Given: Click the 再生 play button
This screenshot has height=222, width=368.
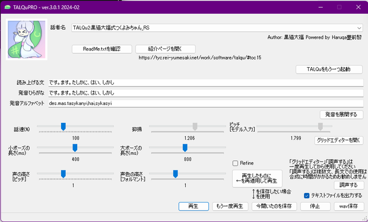Looking at the screenshot, I should click(193, 207).
